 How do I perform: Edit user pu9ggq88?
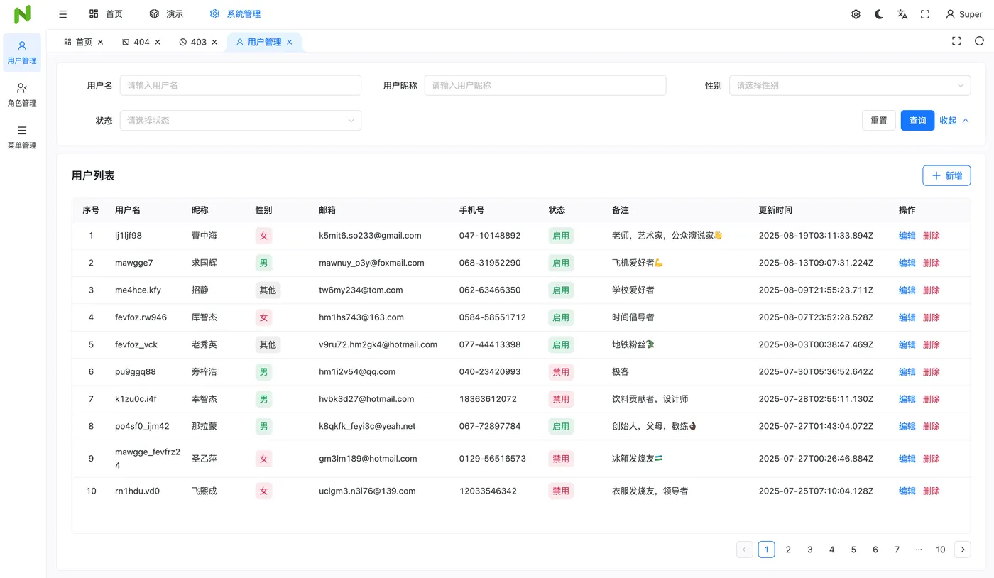(x=907, y=371)
